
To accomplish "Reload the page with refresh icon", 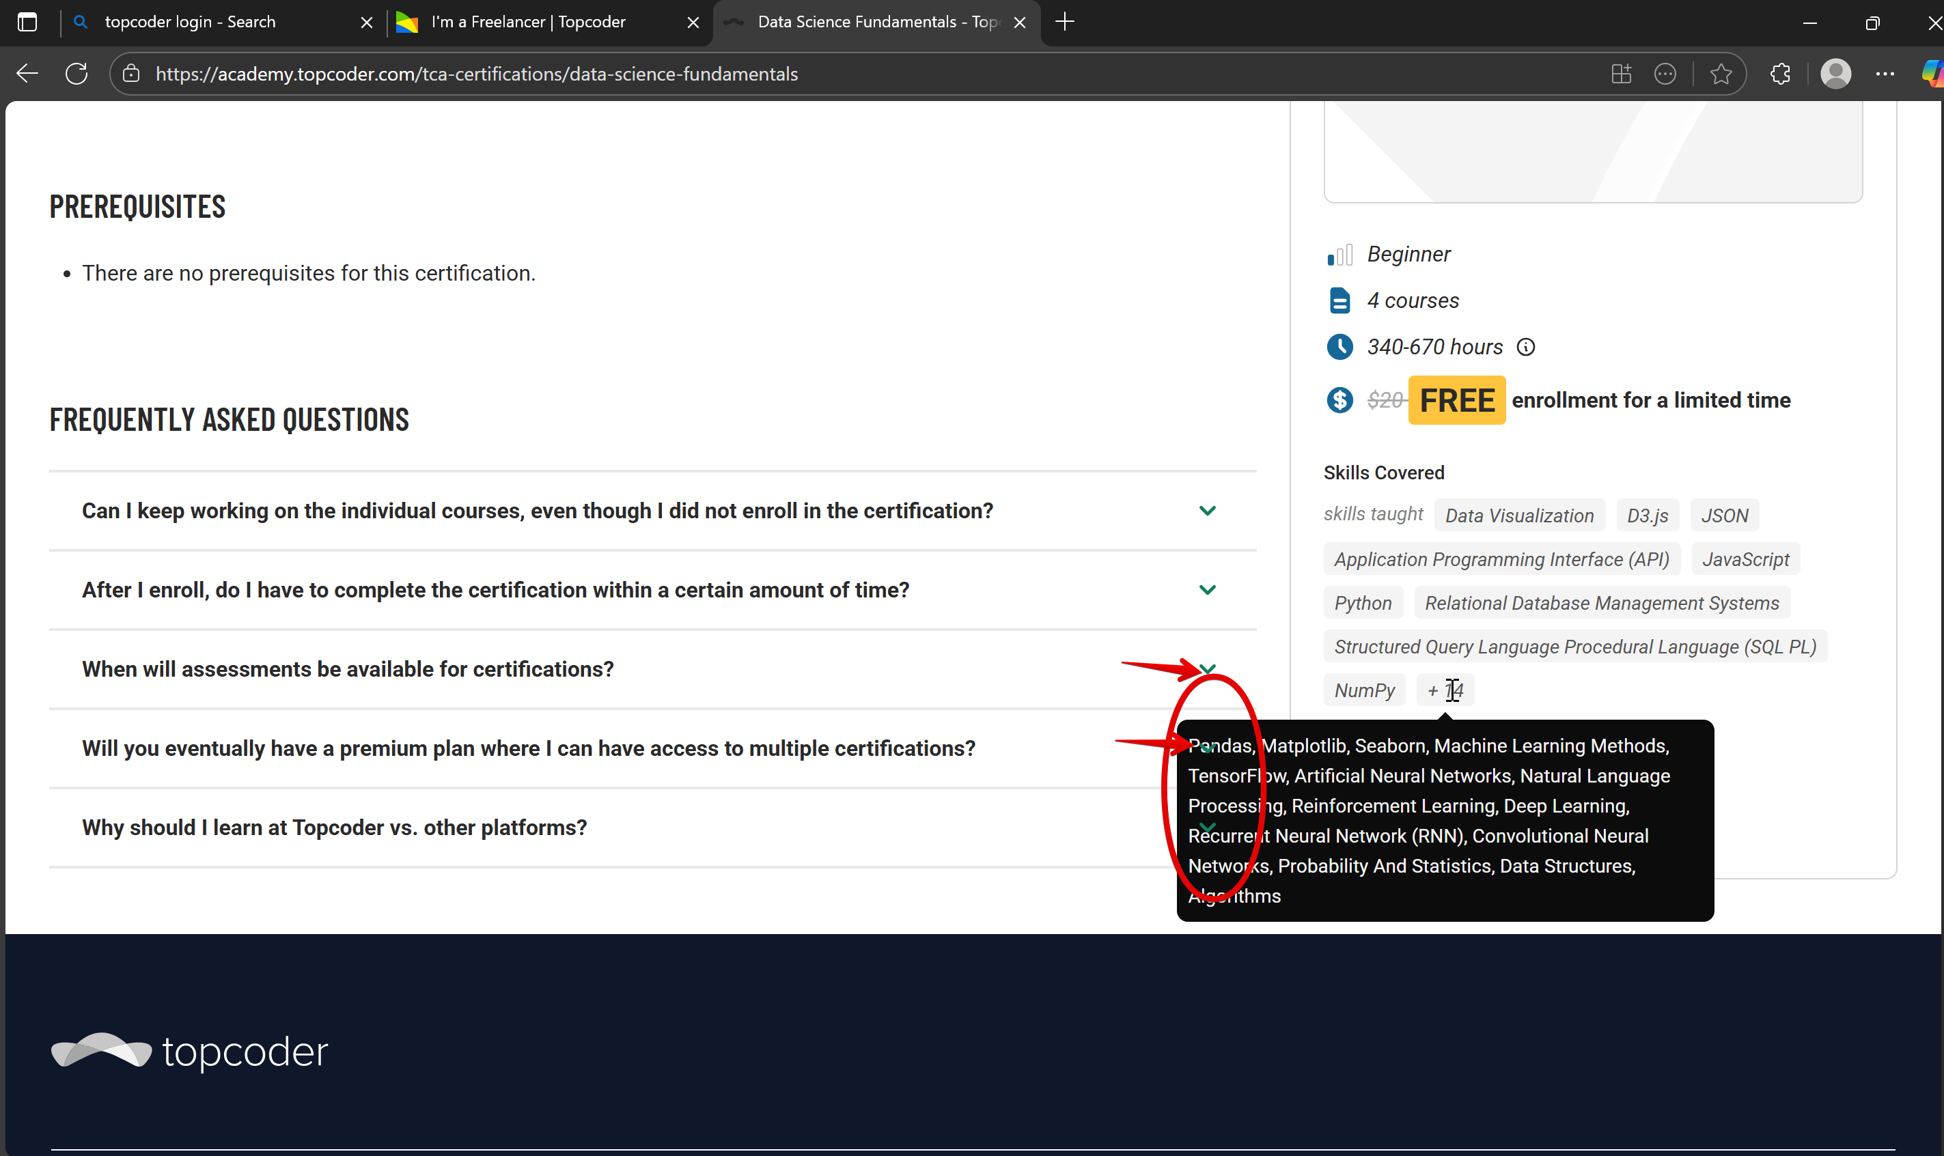I will (x=77, y=74).
